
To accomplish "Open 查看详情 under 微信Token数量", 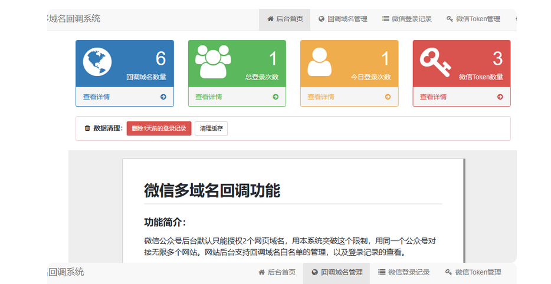I will [433, 97].
